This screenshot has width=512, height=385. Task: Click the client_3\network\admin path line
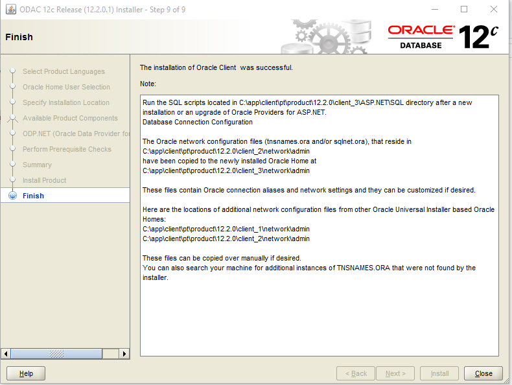coord(226,170)
